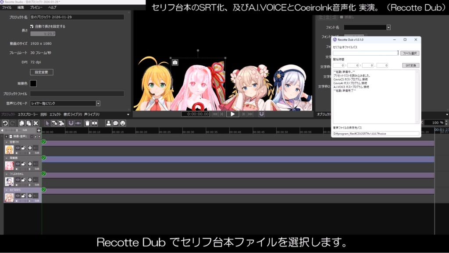This screenshot has width=449, height=253.
Task: Click the 琴葉茜 track character thumbnail
Action: click(x=9, y=166)
